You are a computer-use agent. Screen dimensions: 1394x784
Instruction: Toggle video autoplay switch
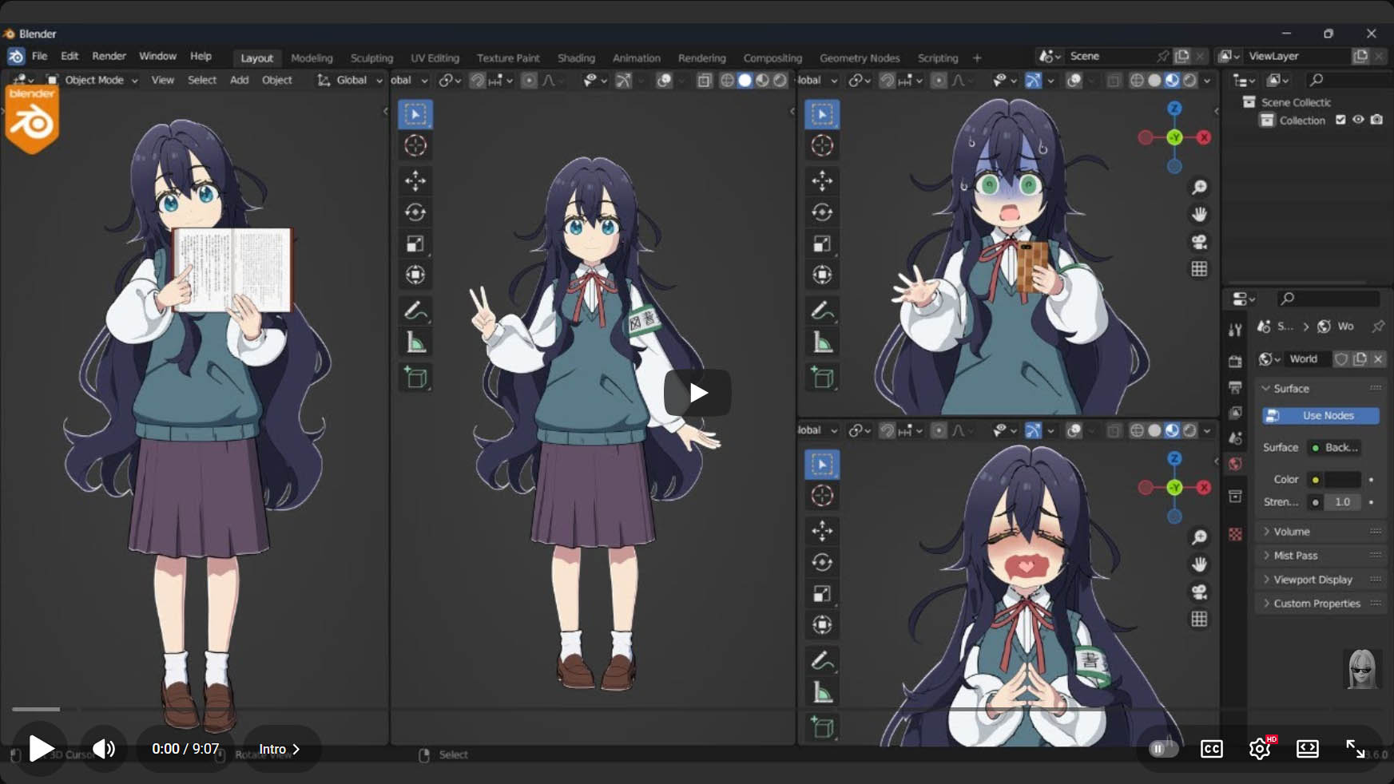(1163, 749)
